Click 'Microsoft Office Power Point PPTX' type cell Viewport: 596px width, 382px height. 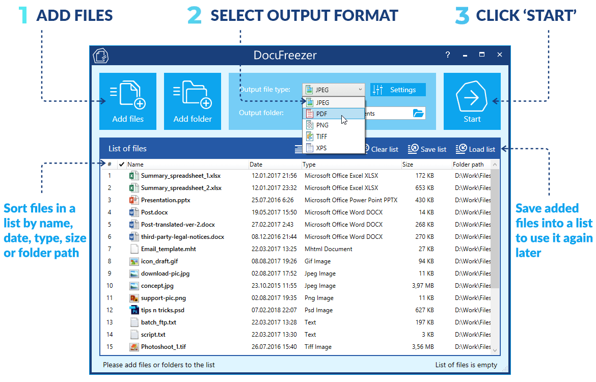351,200
